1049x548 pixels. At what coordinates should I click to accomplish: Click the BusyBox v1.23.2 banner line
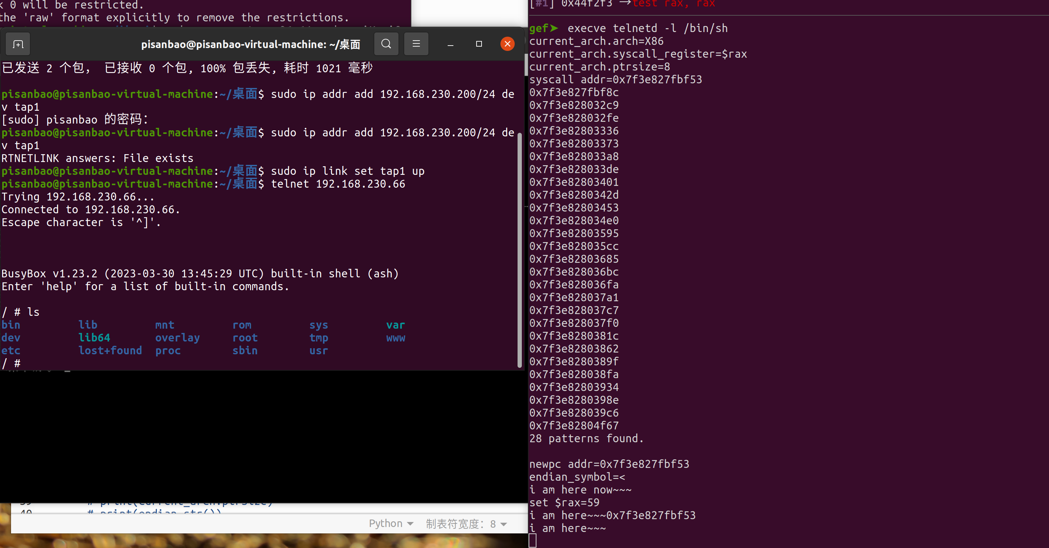click(200, 274)
